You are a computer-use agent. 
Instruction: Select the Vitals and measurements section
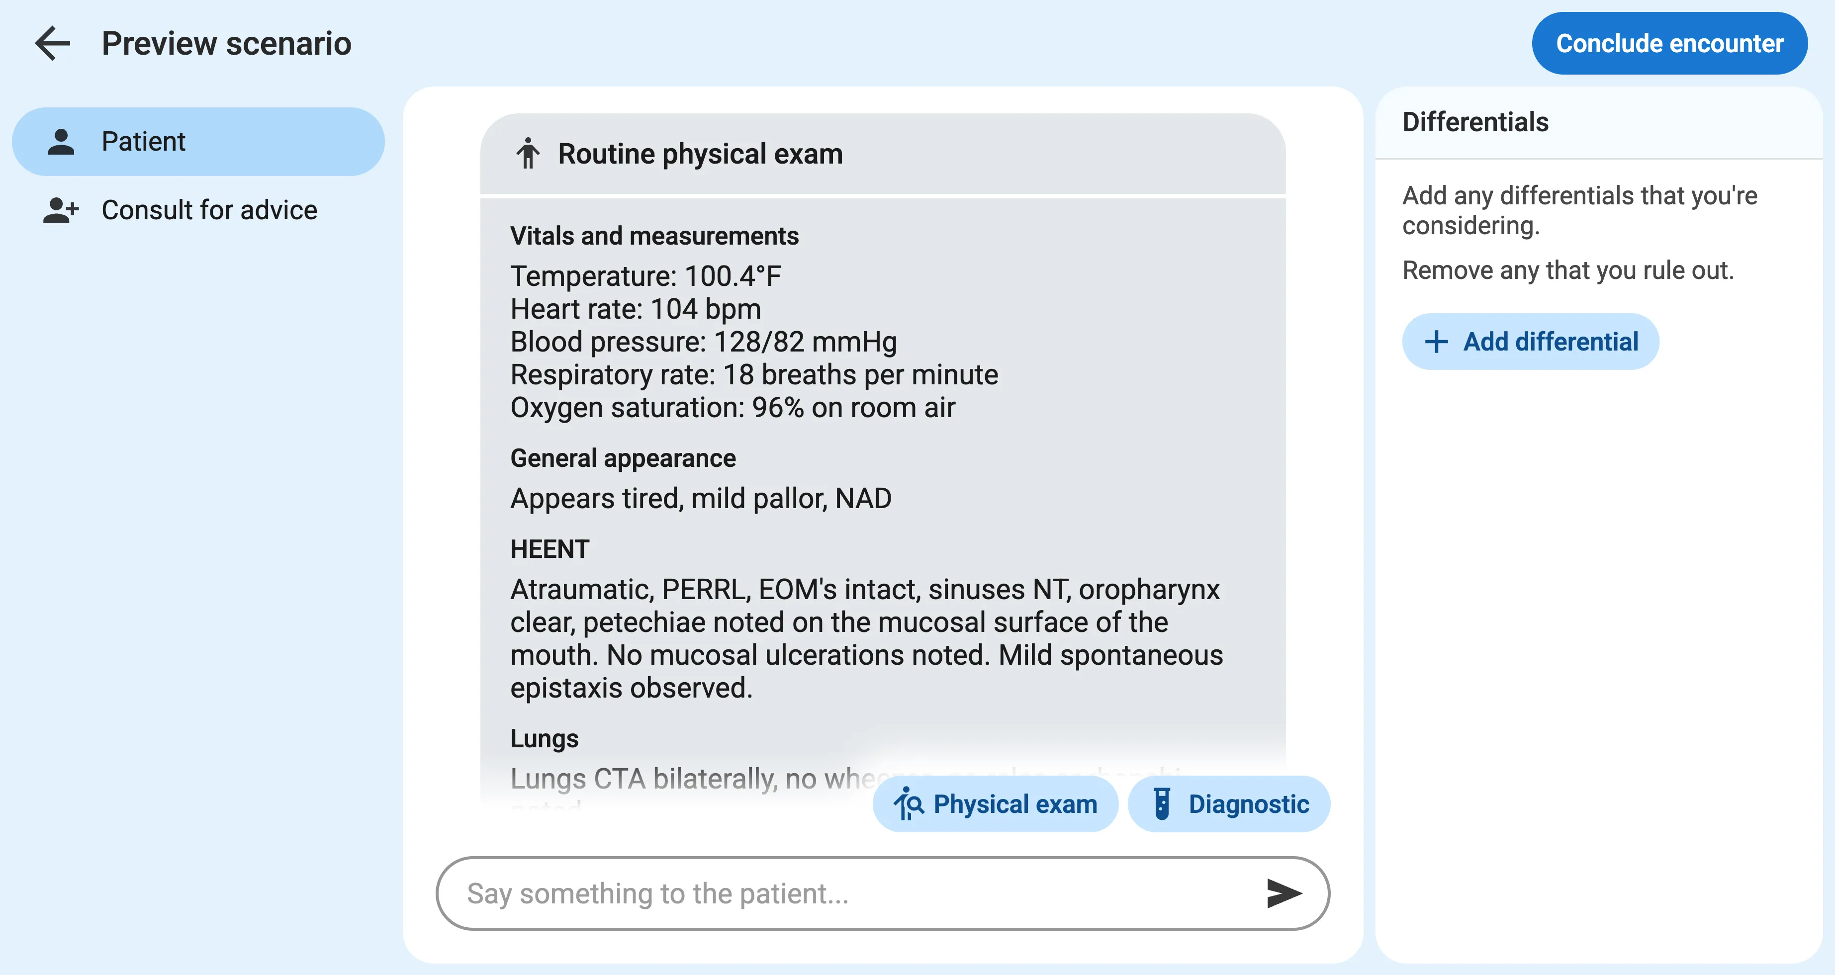[x=654, y=235]
